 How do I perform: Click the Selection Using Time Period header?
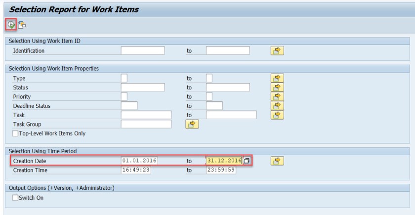pos(42,151)
